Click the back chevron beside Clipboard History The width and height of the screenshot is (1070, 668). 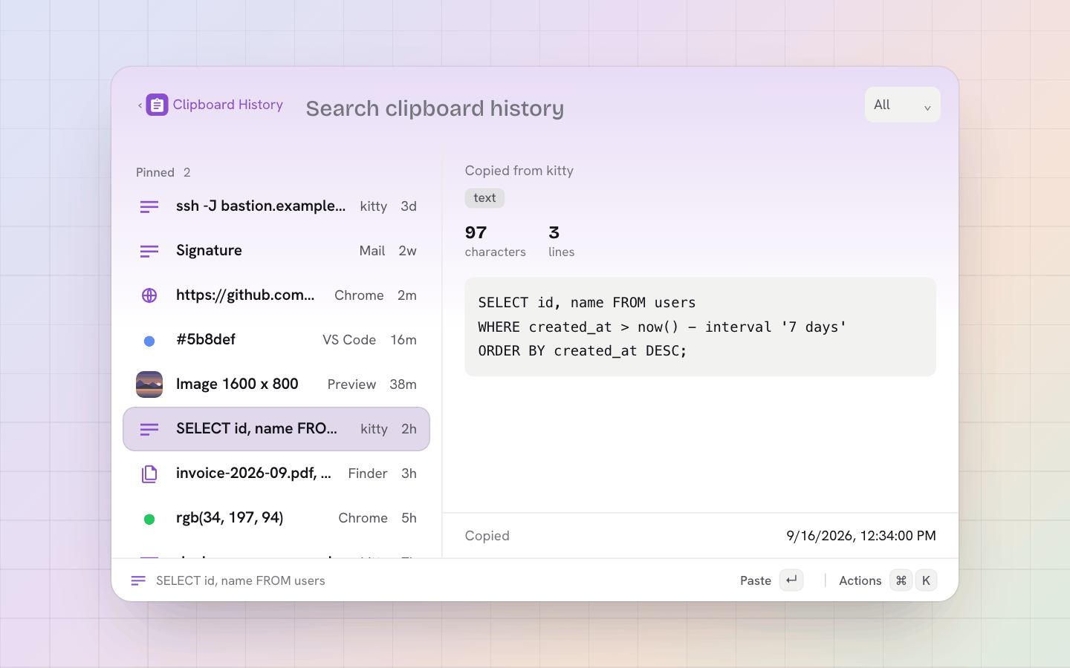tap(140, 105)
